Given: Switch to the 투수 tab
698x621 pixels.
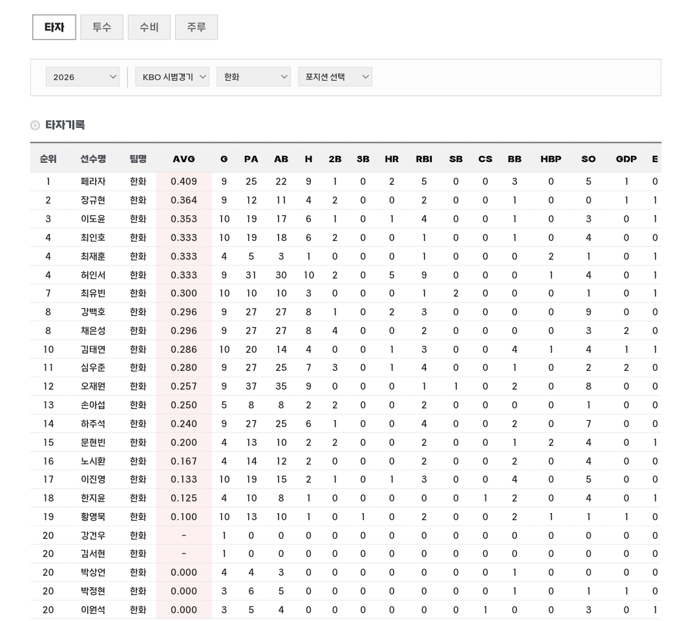Looking at the screenshot, I should coord(101,27).
